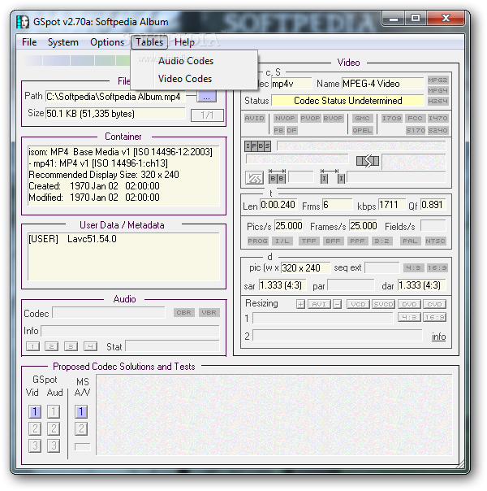Click the Resizing AVI button
The width and height of the screenshot is (487, 491).
(x=319, y=304)
